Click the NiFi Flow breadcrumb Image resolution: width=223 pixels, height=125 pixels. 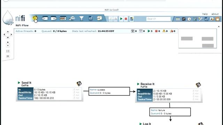click(22, 25)
